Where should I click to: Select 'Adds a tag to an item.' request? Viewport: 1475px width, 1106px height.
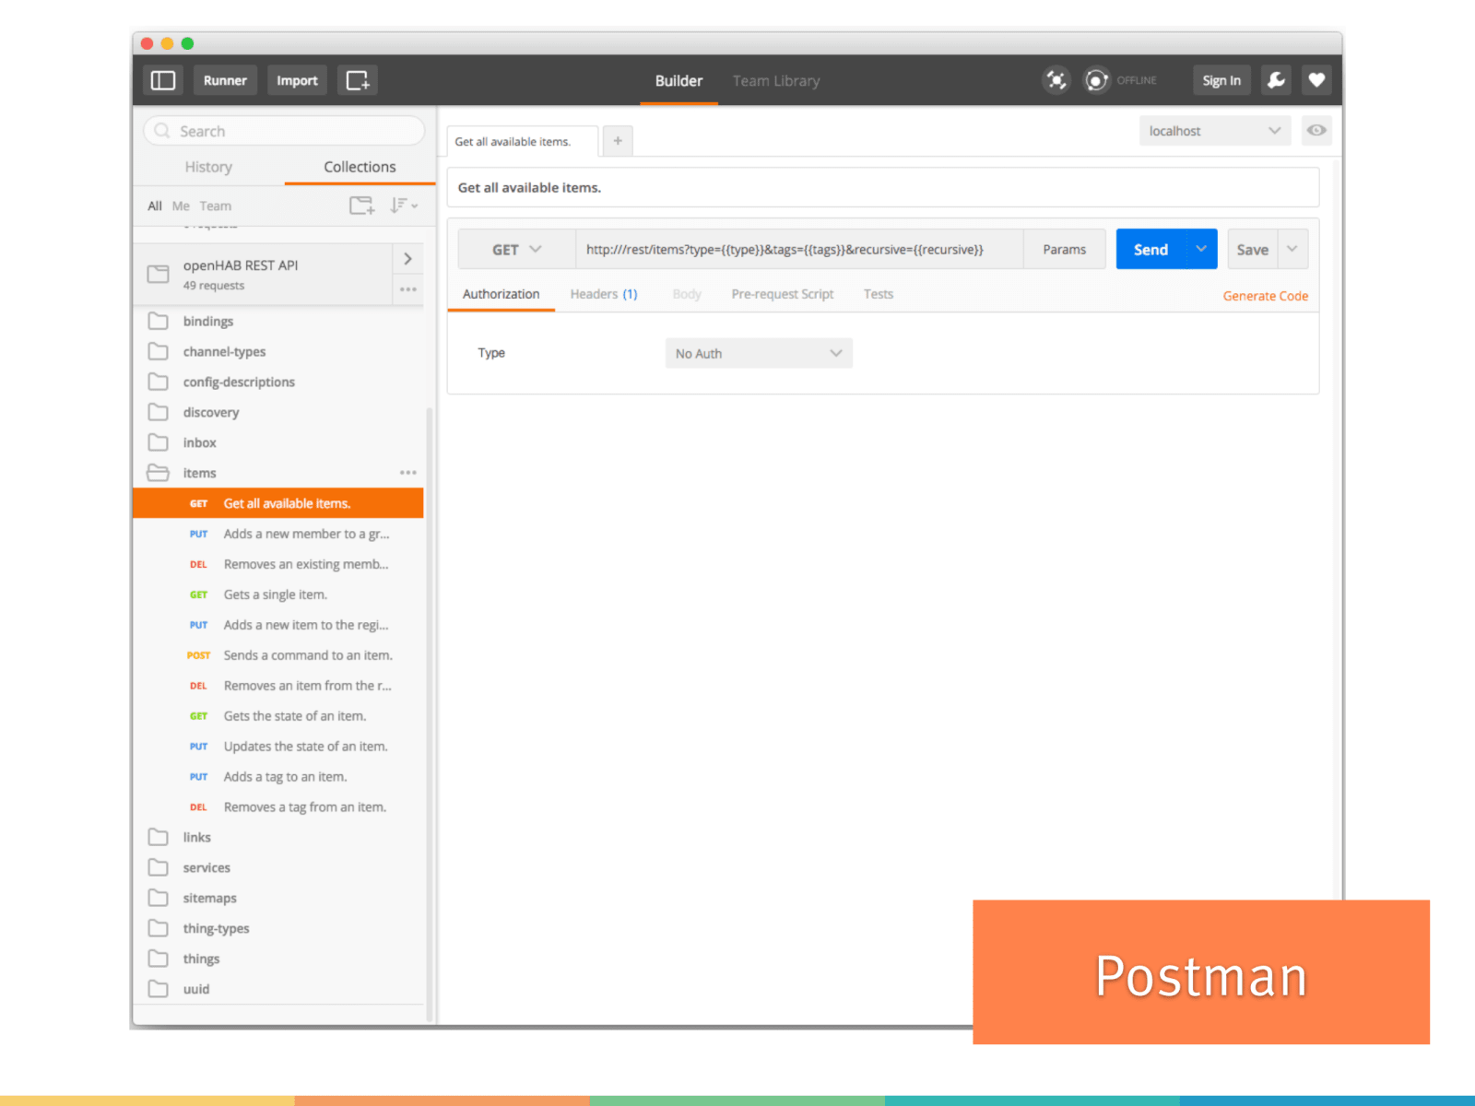click(x=278, y=777)
